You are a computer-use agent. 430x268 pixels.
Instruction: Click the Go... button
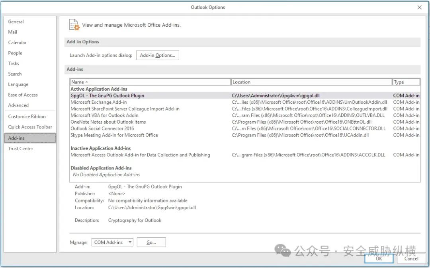151,242
